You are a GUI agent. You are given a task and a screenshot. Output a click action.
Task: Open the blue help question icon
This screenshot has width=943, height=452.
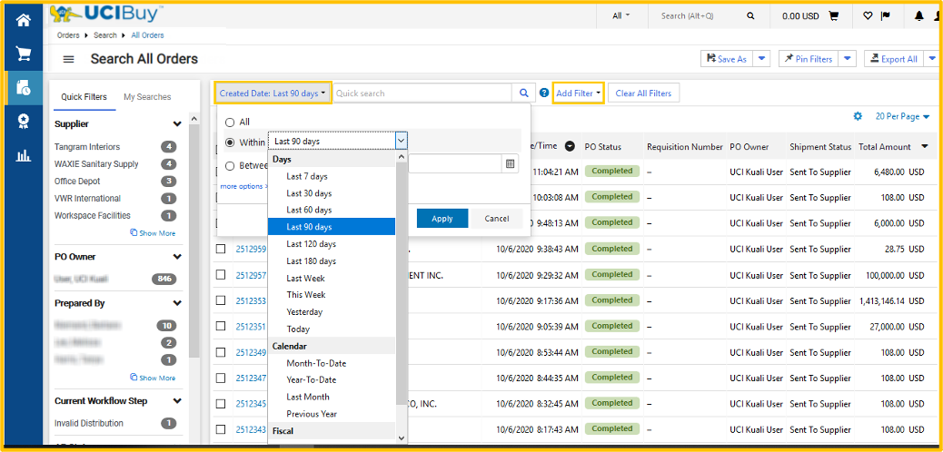click(544, 93)
